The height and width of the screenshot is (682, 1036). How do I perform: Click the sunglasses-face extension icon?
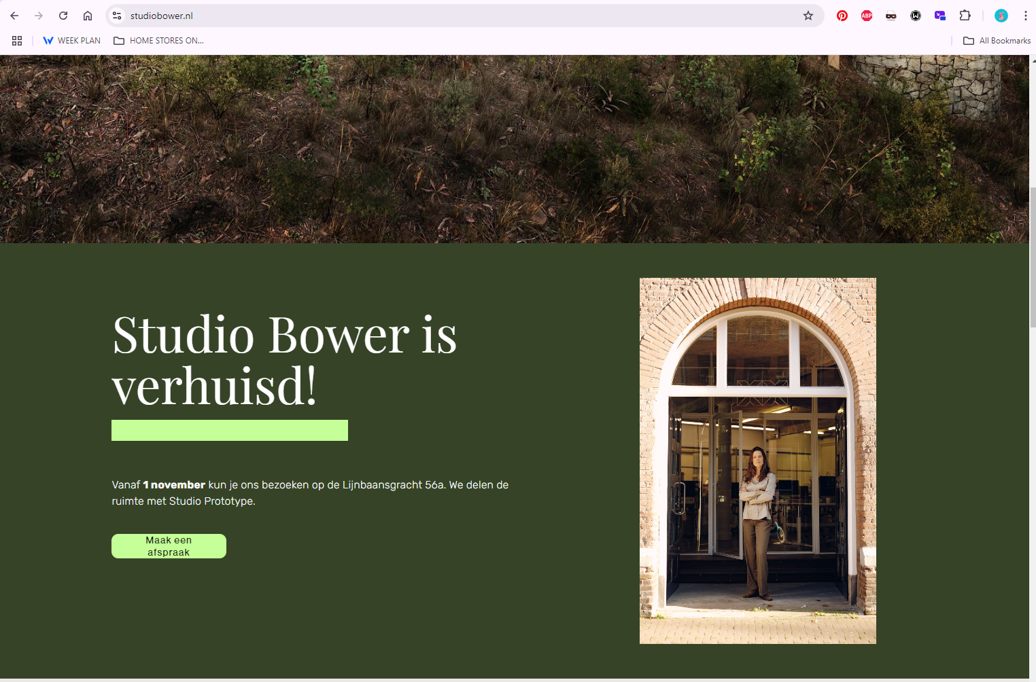click(891, 16)
